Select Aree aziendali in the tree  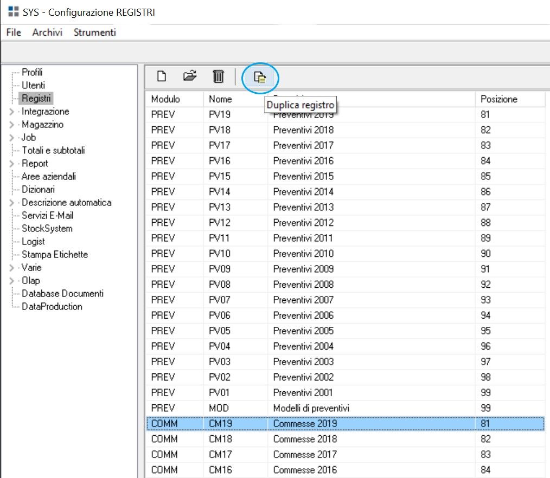[49, 176]
